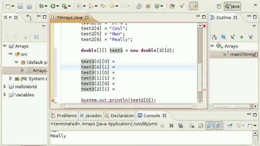
Task: Click the New Java Class icon
Action: pyautogui.click(x=157, y=6)
